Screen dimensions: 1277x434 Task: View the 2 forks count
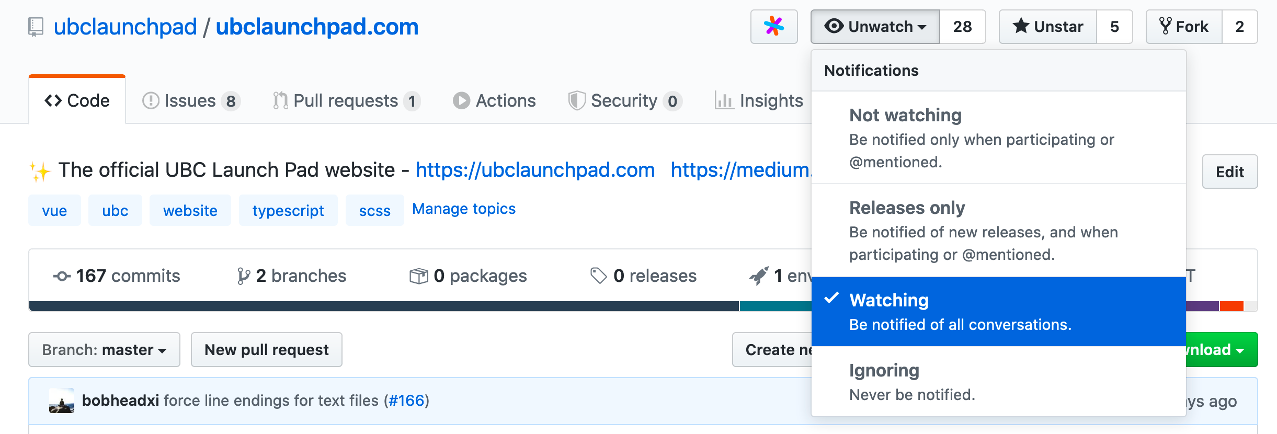tap(1239, 26)
